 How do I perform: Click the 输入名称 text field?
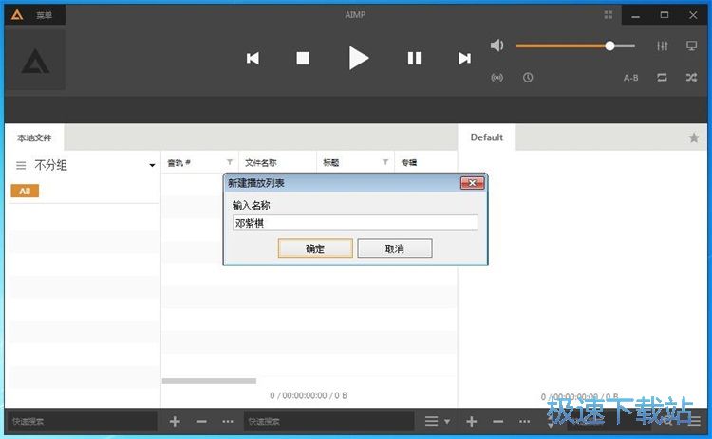pos(355,223)
